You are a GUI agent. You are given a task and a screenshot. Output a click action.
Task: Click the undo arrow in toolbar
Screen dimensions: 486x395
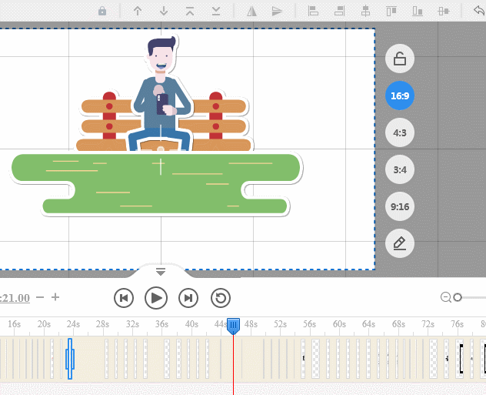pyautogui.click(x=479, y=11)
